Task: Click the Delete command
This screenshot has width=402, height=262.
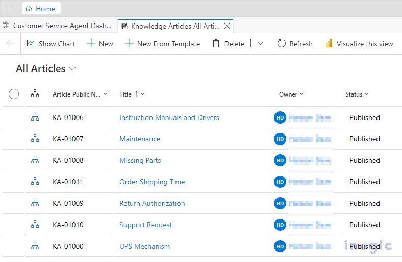Action: pos(229,44)
